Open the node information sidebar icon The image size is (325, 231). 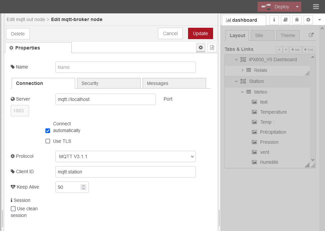tap(274, 20)
